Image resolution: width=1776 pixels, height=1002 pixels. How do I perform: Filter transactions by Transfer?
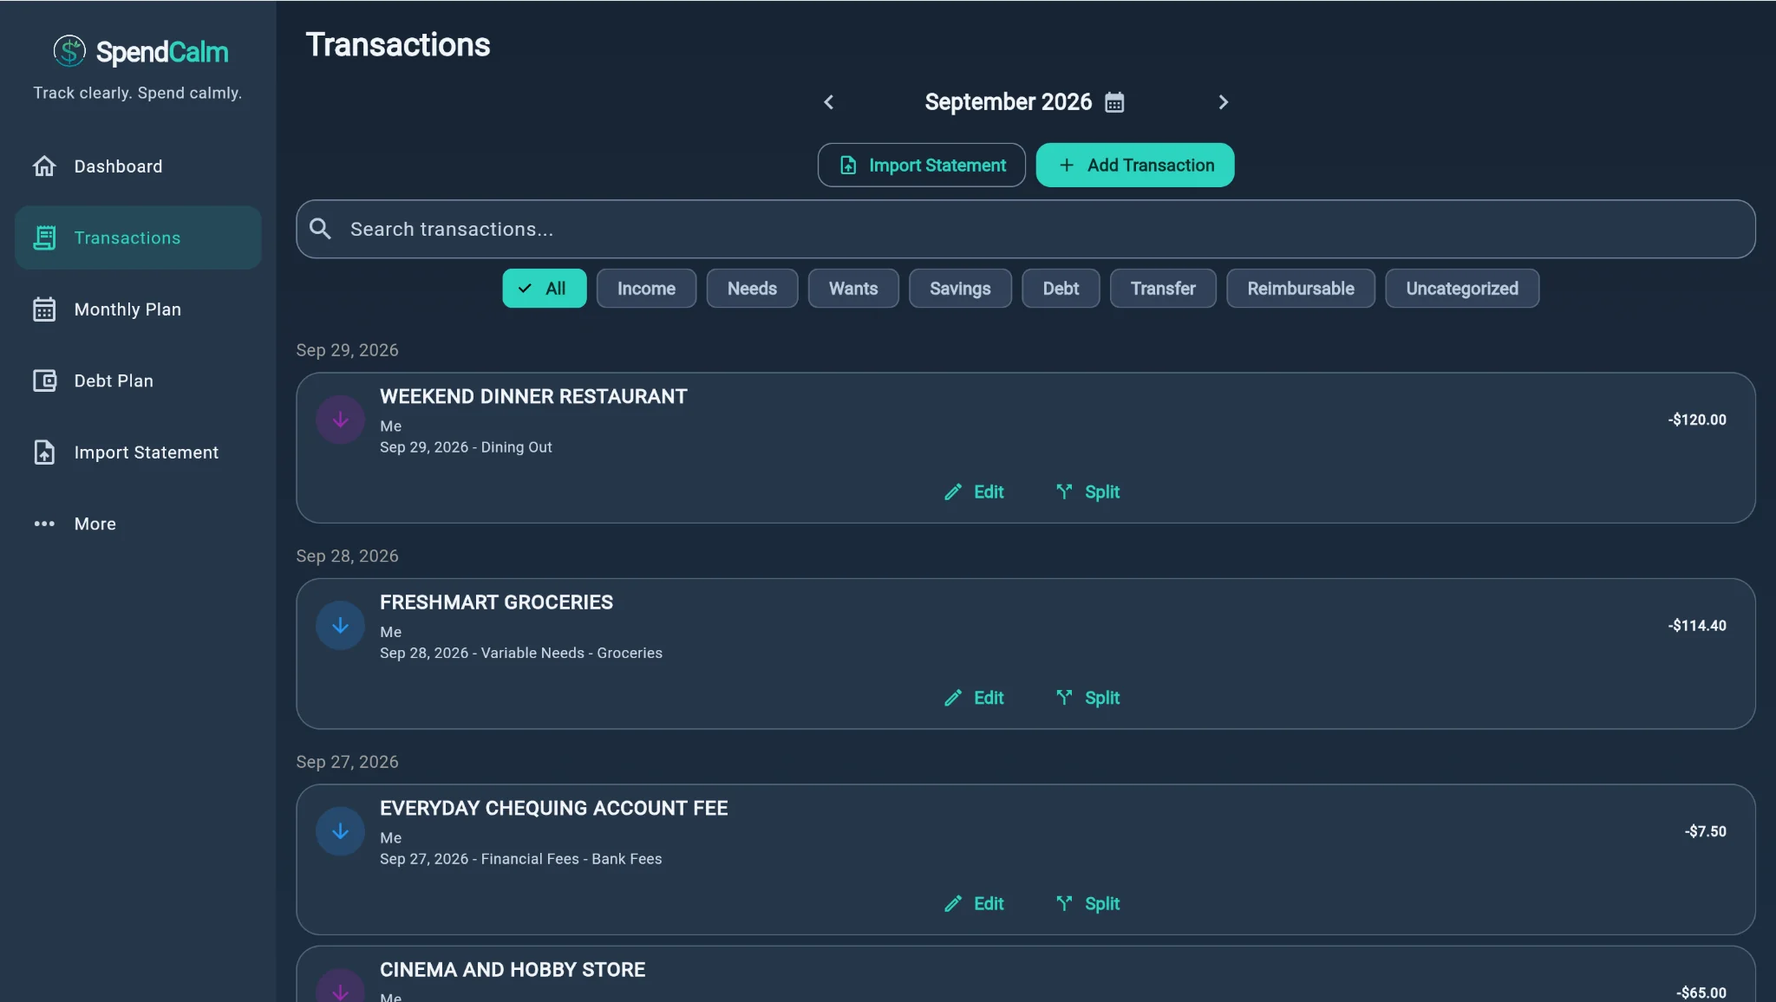click(1163, 289)
